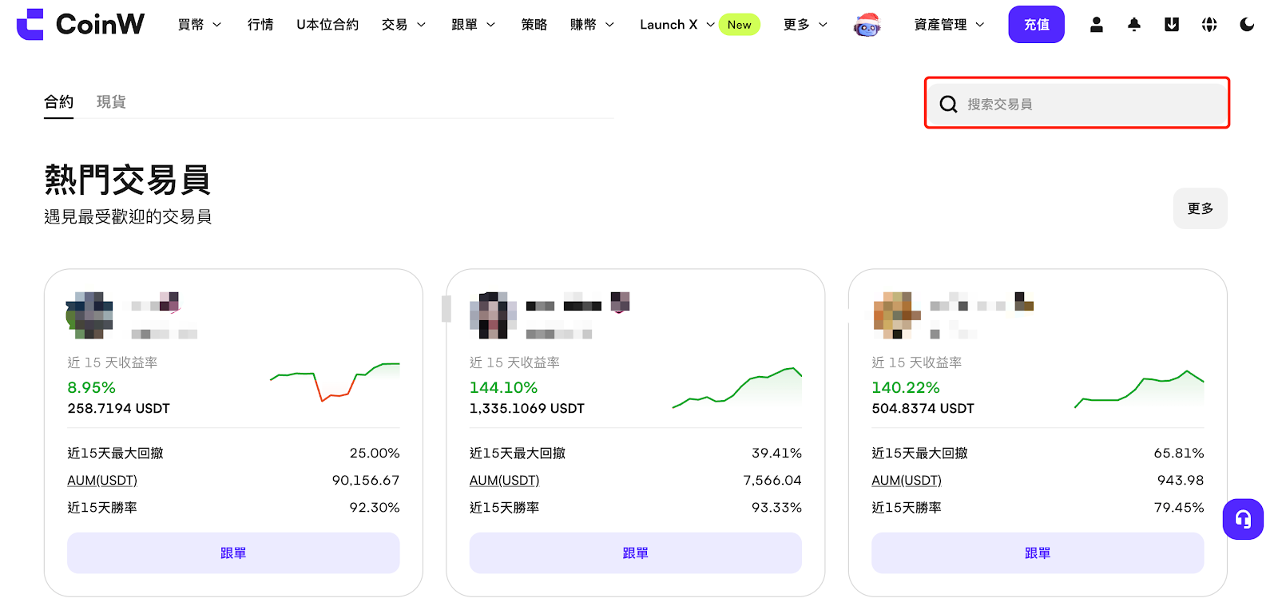The width and height of the screenshot is (1278, 614).
Task: Click the Santa hat mascot icon
Action: click(867, 26)
